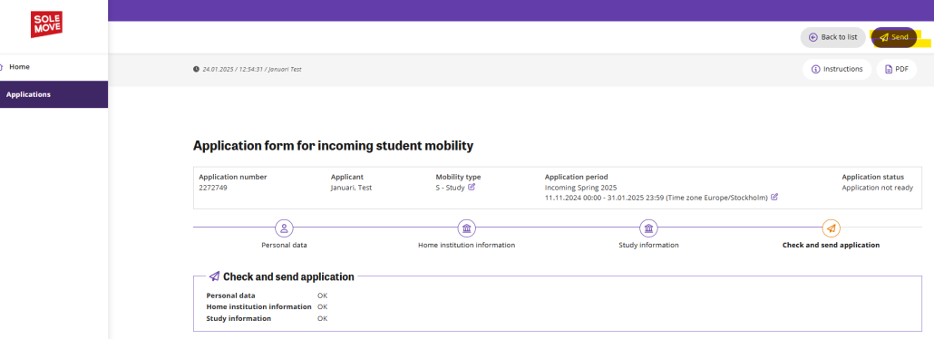Image resolution: width=934 pixels, height=339 pixels.
Task: Click the clock timestamp icon
Action: [x=196, y=69]
